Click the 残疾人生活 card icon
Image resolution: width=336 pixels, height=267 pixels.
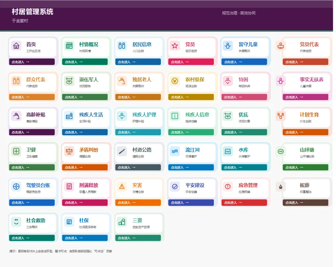pyautogui.click(x=69, y=116)
